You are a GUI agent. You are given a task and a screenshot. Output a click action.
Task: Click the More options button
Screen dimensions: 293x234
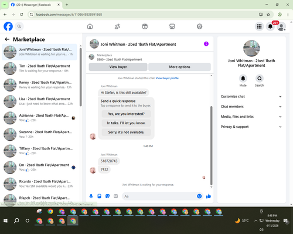tap(179, 67)
